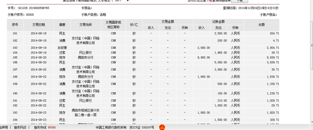Click the 2,000.00 income amount
Viewport: 313px width, 130px height.
click(204, 48)
